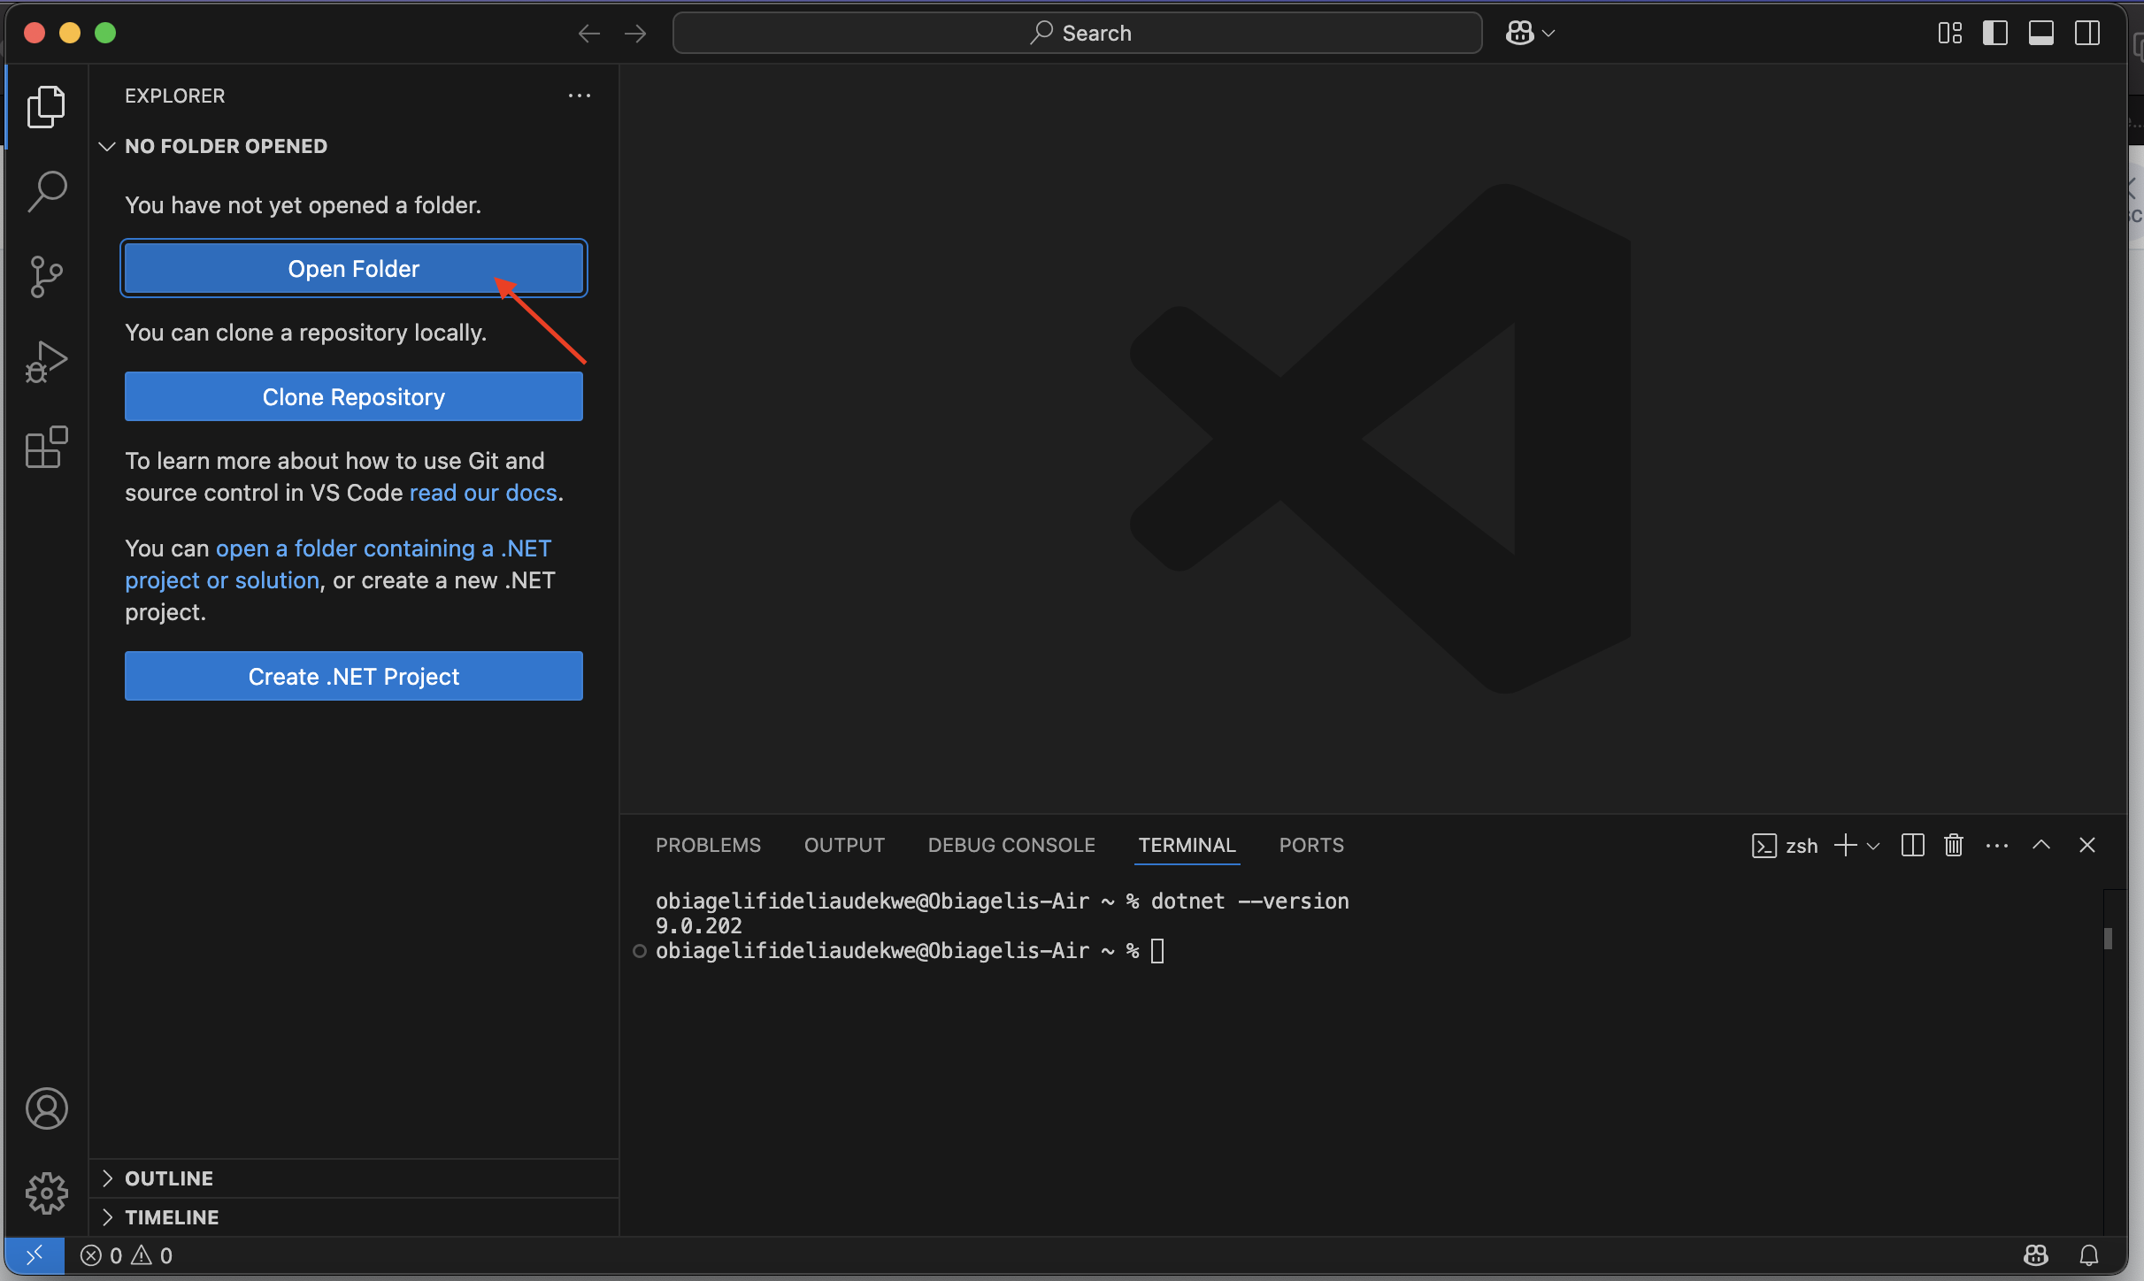Go forward with the right arrow
The width and height of the screenshot is (2144, 1281).
click(635, 34)
